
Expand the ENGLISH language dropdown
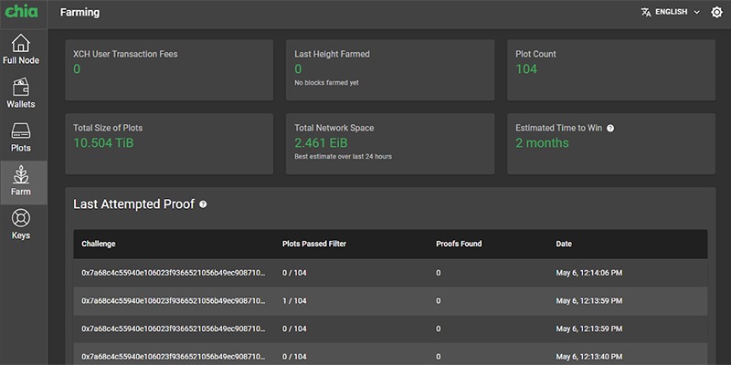coord(671,12)
